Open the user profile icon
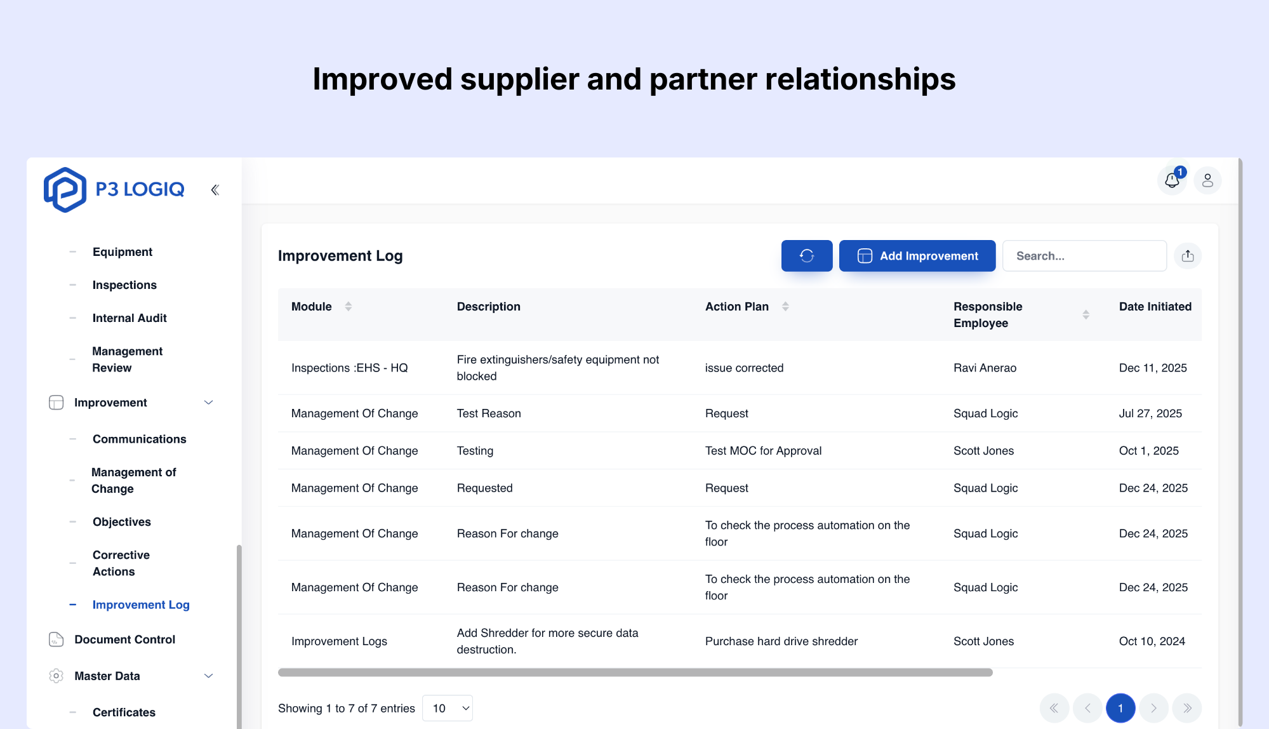This screenshot has width=1269, height=729. pos(1207,181)
